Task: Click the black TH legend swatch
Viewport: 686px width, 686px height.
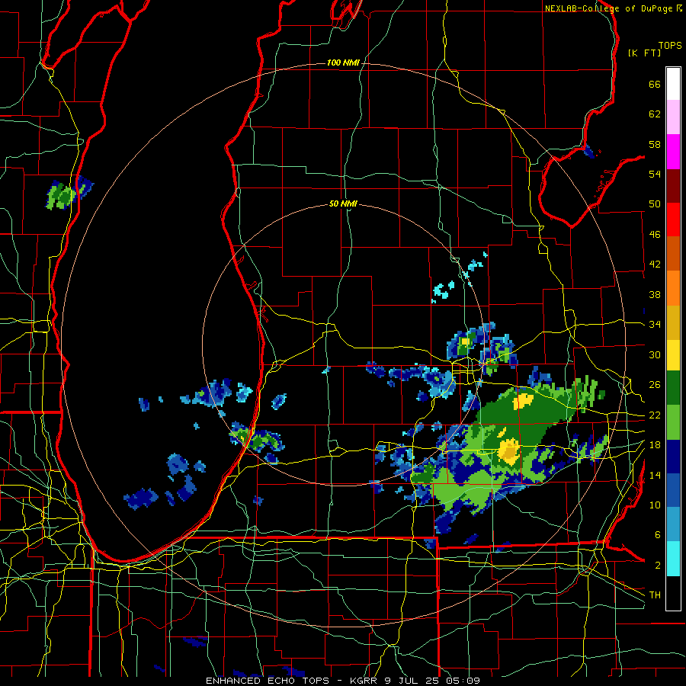Action: click(x=673, y=593)
